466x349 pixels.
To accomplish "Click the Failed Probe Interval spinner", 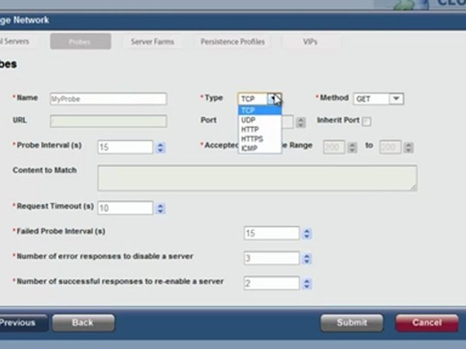I will coord(307,234).
